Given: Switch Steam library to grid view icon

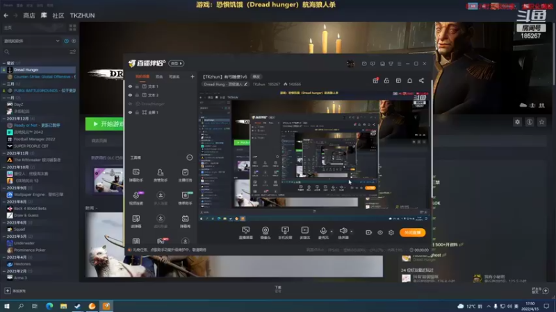Looking at the screenshot, I should click(73, 27).
